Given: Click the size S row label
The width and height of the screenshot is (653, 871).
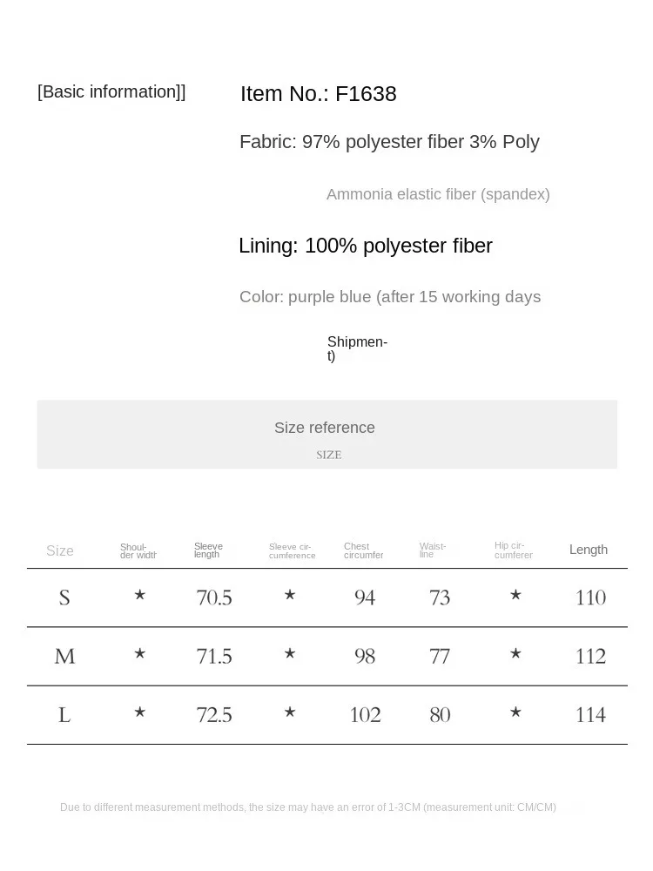Looking at the screenshot, I should 64,598.
